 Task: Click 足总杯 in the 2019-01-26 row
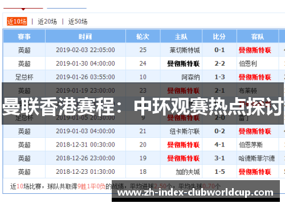click(x=24, y=77)
